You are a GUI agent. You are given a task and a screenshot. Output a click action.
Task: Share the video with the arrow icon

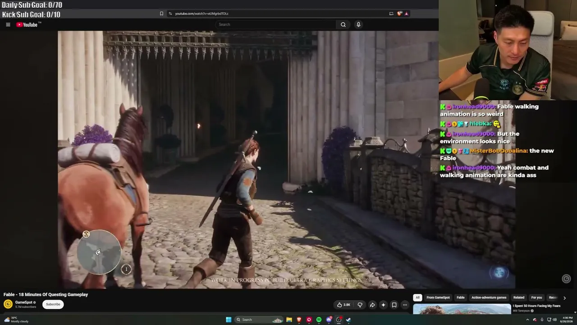pyautogui.click(x=372, y=305)
